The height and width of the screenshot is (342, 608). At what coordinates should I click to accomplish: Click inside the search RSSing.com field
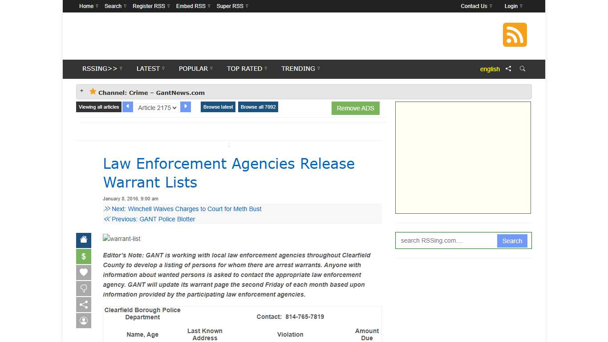445,240
